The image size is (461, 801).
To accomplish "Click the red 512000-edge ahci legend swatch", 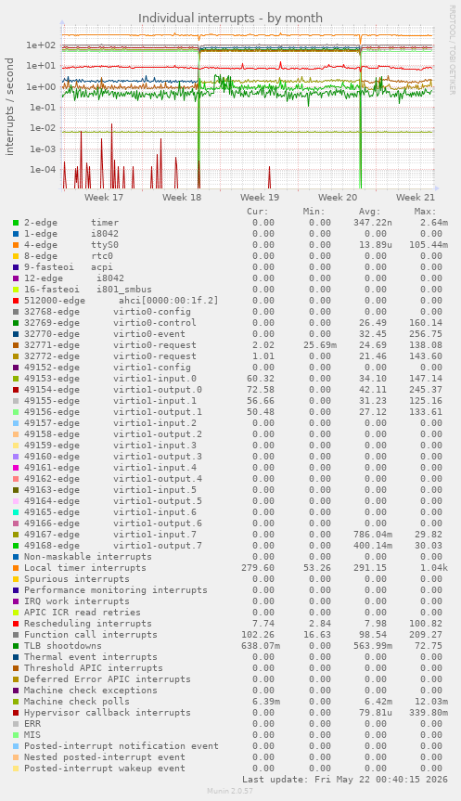I will coord(16,301).
